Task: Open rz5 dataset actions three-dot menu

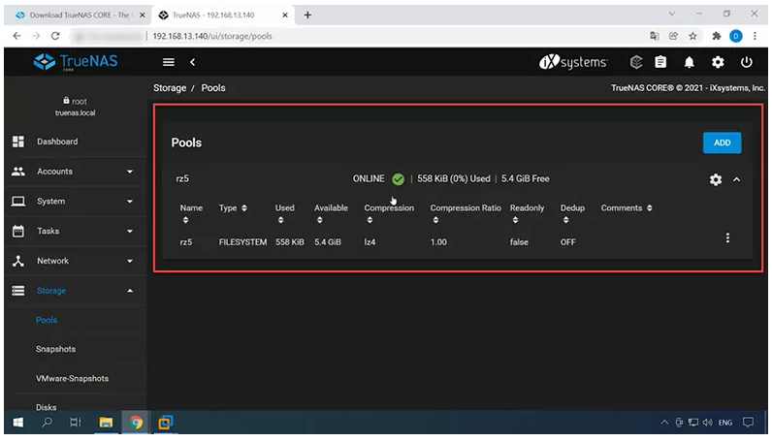Action: tap(727, 238)
